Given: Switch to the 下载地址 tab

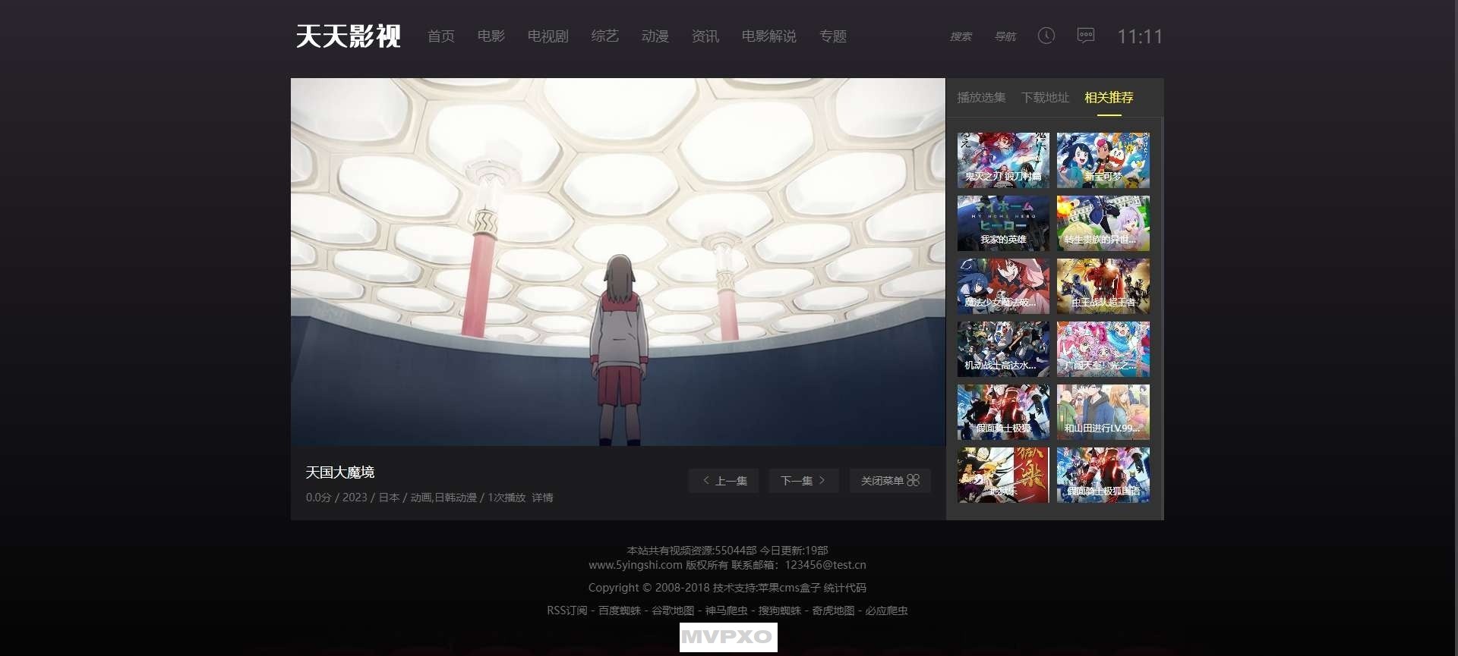Looking at the screenshot, I should (1045, 98).
